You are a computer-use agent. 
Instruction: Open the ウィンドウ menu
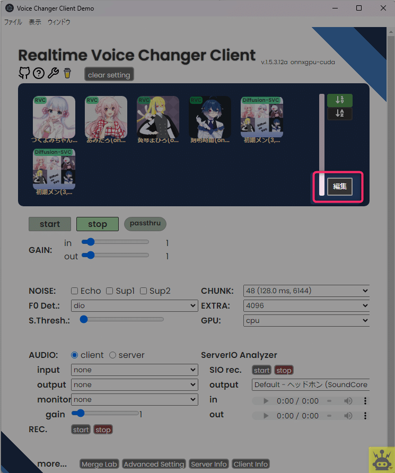[x=59, y=22]
